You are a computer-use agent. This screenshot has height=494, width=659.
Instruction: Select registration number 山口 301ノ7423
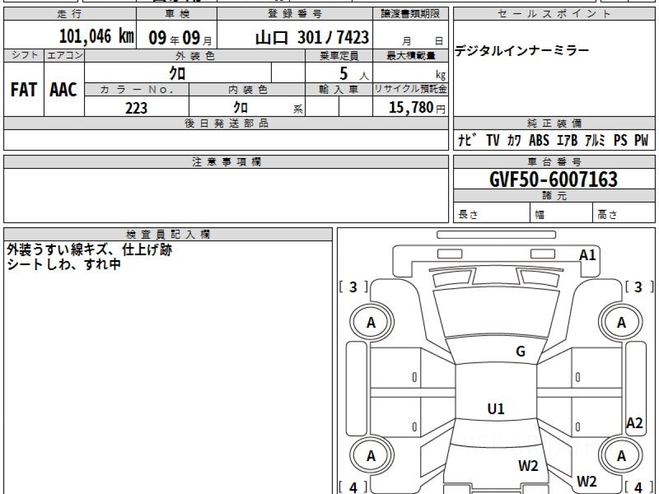click(312, 37)
